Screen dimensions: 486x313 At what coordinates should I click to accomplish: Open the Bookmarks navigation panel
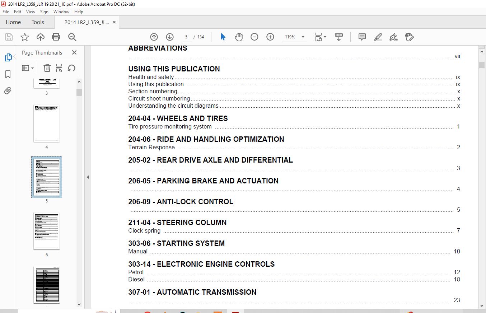(8, 74)
